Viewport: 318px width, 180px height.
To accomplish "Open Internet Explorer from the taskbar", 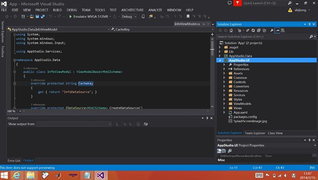I will point(17,175).
